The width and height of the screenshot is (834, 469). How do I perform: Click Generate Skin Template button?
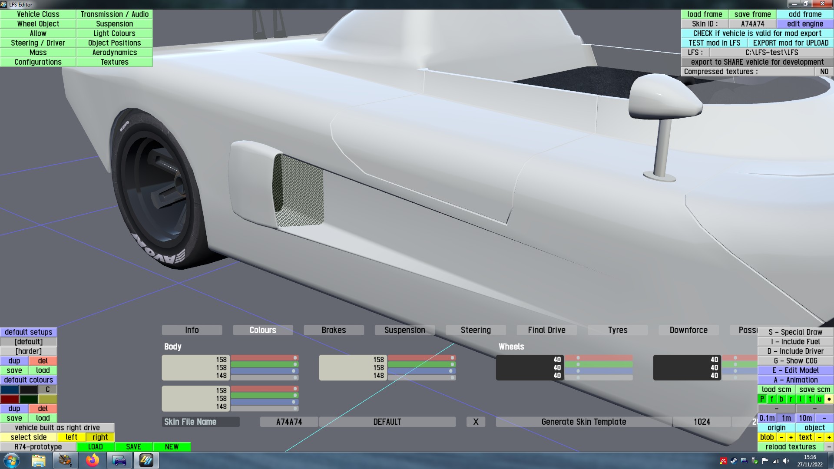point(583,422)
